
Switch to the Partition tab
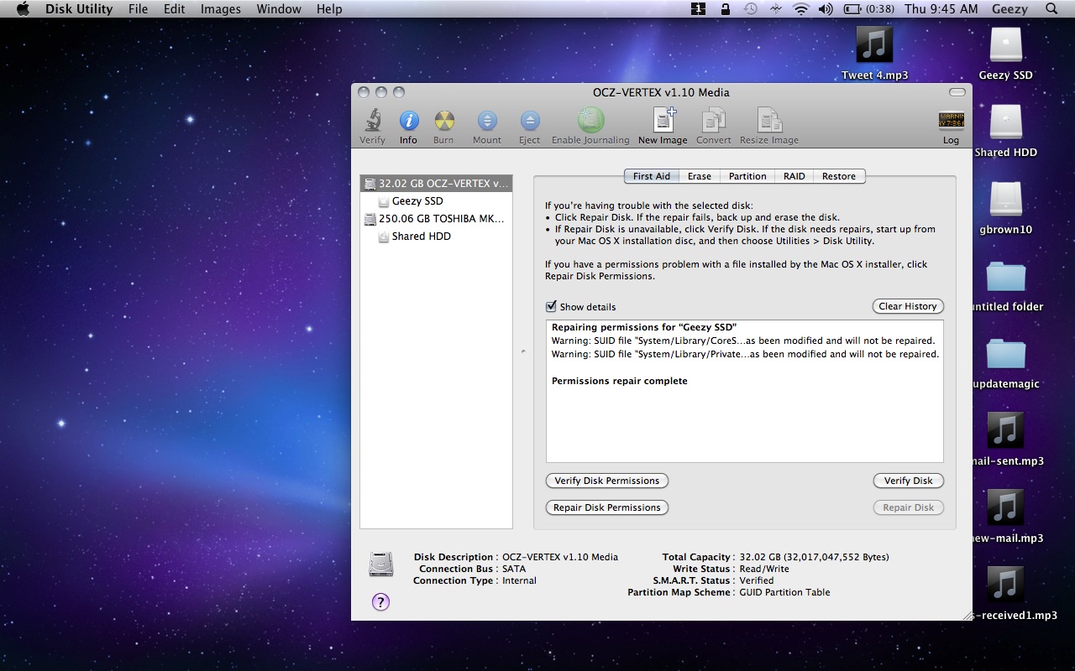tap(747, 176)
